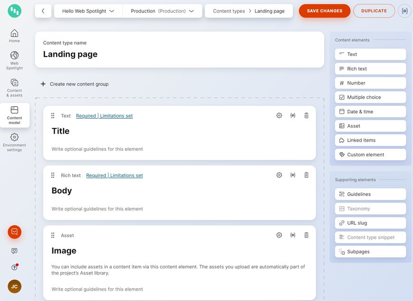This screenshot has height=301, width=413.
Task: Navigate to Home in the left sidebar
Action: coord(14,36)
